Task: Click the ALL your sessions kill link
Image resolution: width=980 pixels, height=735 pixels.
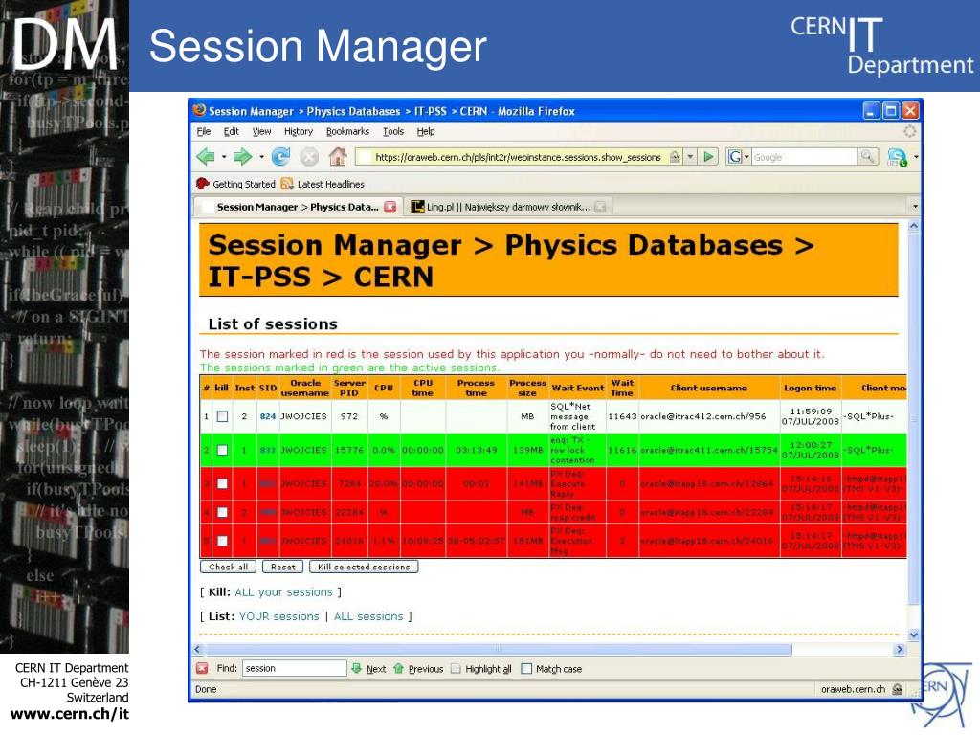Action: pyautogui.click(x=283, y=591)
